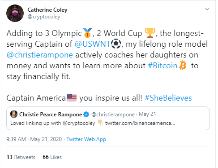218x168 pixels.
Task: View the 13 Retweets list
Action: coord(21,157)
